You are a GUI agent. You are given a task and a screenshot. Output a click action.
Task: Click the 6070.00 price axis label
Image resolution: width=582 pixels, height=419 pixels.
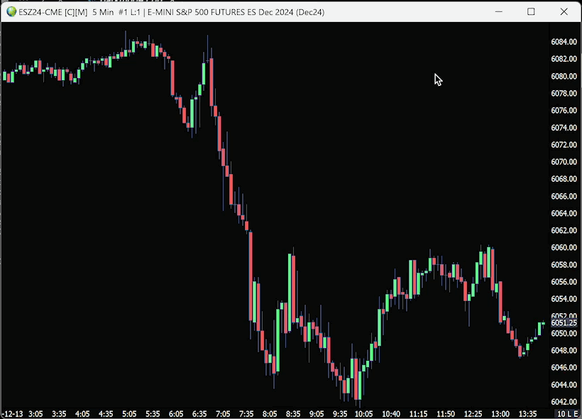(x=564, y=162)
